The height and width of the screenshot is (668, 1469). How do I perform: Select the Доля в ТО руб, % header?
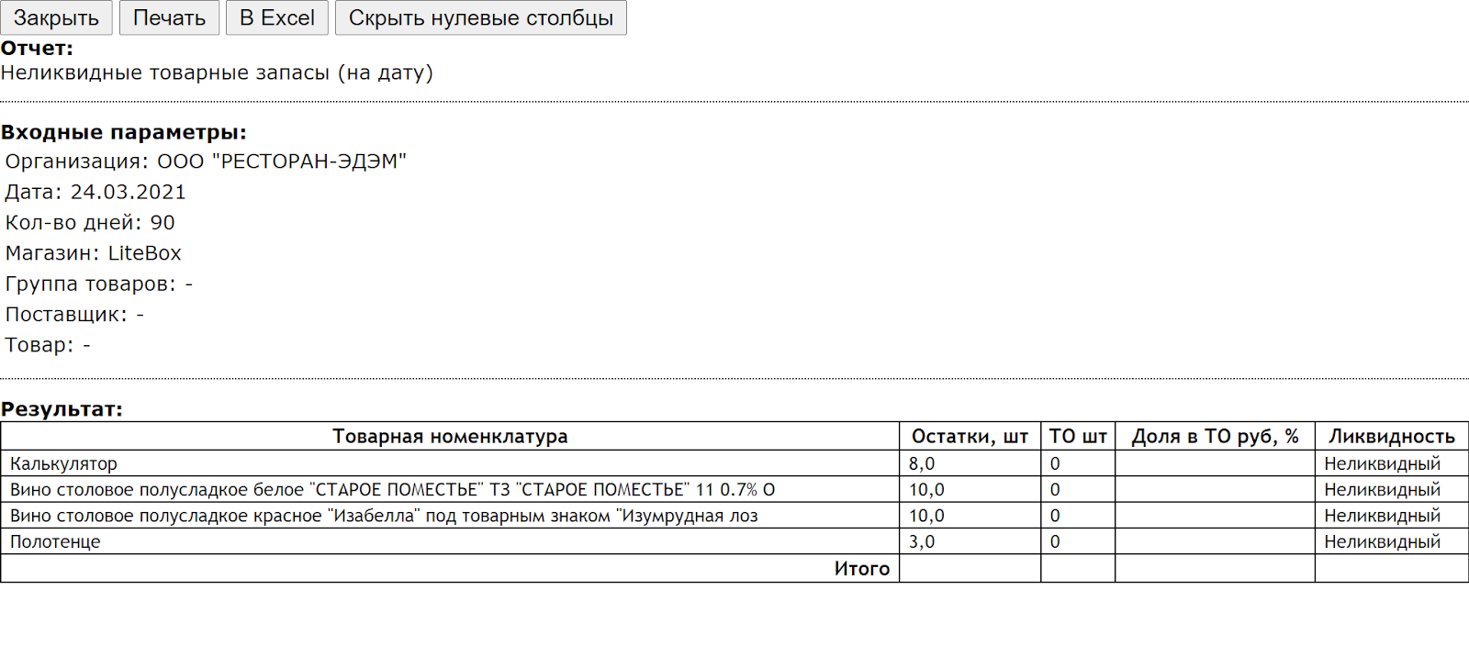(x=1214, y=437)
